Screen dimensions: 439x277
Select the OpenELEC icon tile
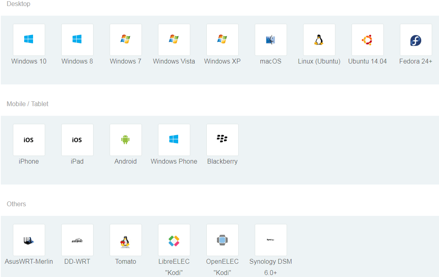223,240
